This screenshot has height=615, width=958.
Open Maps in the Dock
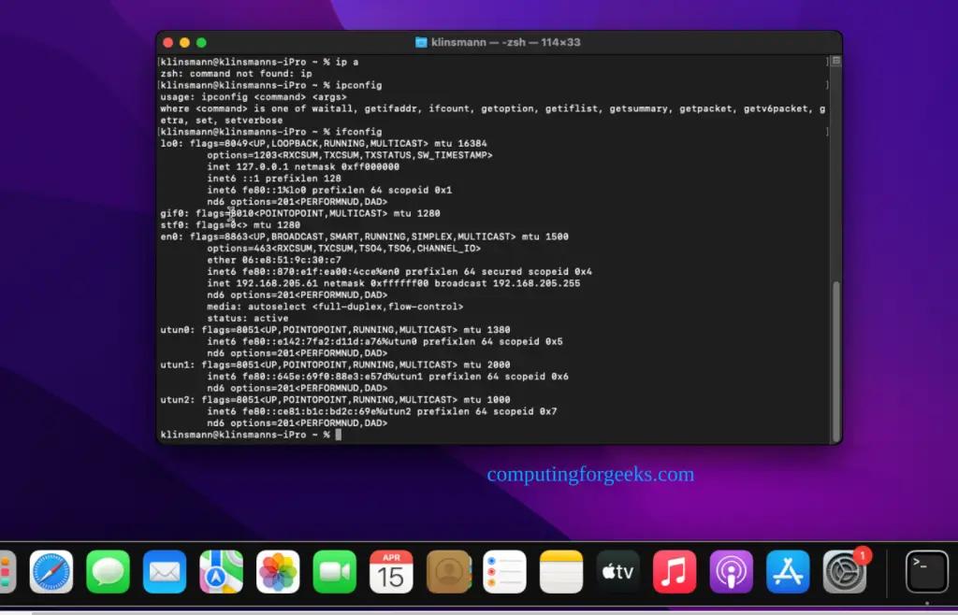pos(221,572)
